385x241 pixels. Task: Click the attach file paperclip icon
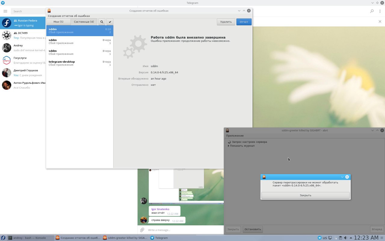(142, 230)
